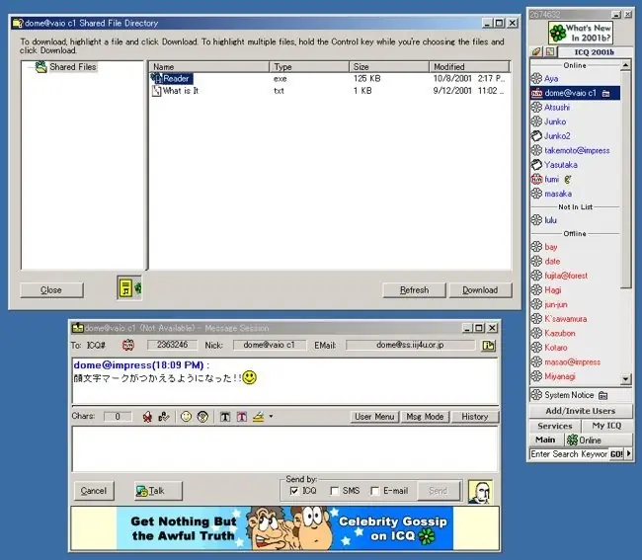Click the bold text T font icon
642x560 pixels.
click(225, 417)
